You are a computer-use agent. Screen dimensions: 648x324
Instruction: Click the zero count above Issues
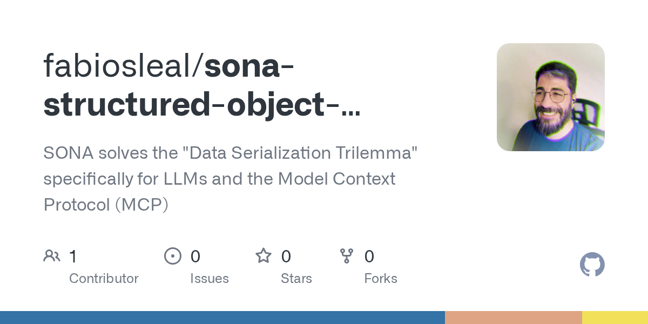[195, 256]
